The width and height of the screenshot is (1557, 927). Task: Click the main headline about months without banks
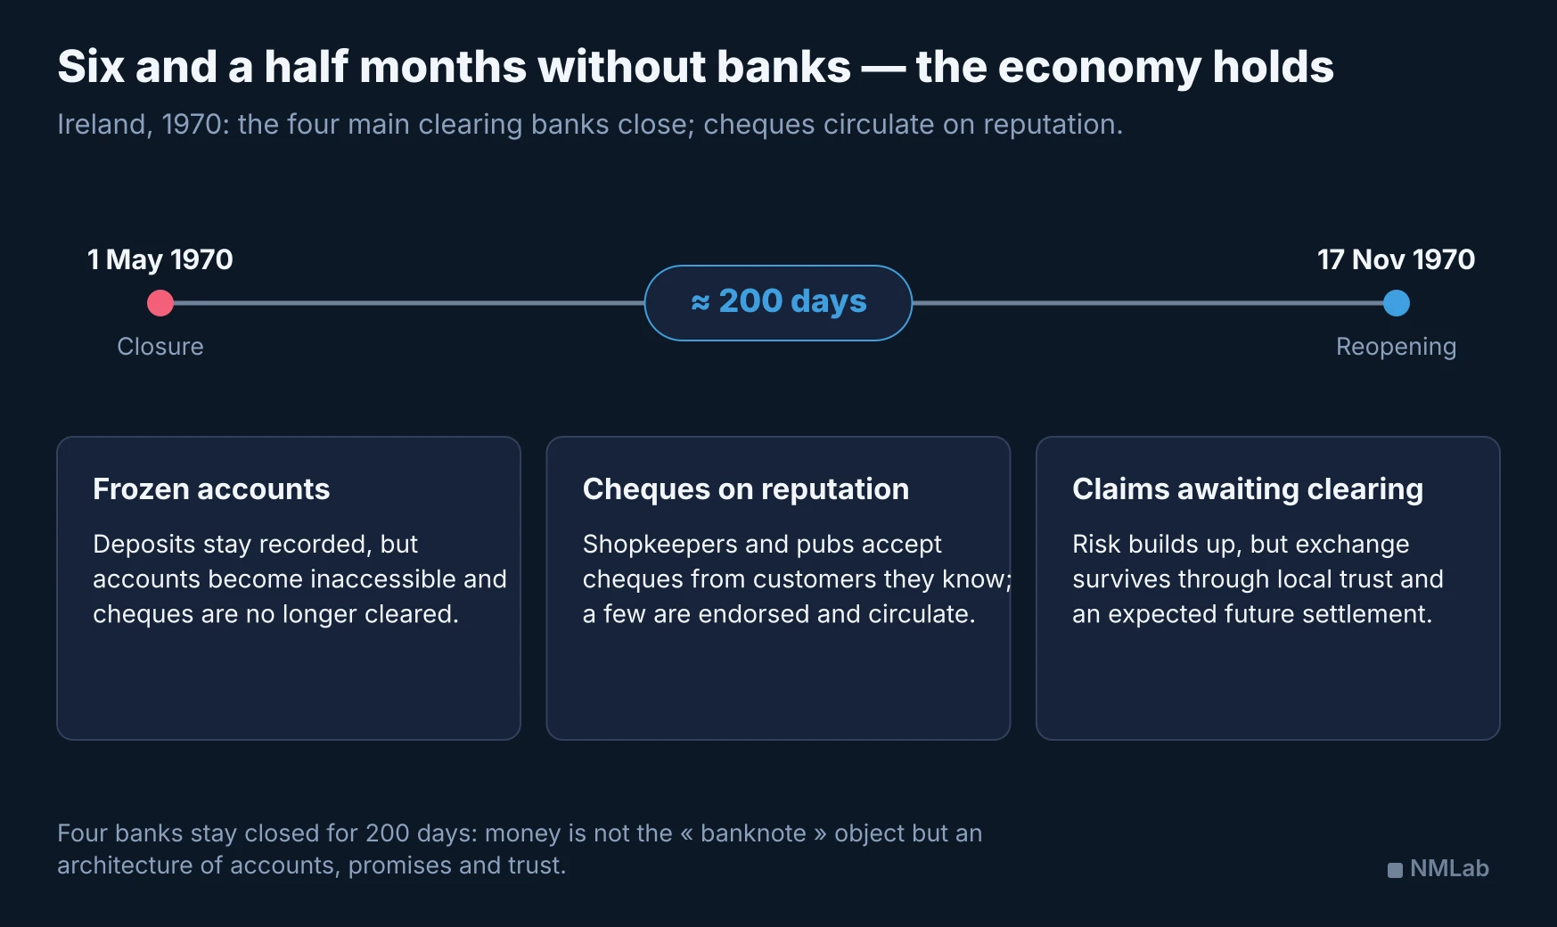point(695,67)
